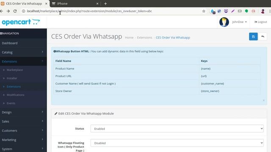Open Events under Extensions

pyautogui.click(x=11, y=103)
